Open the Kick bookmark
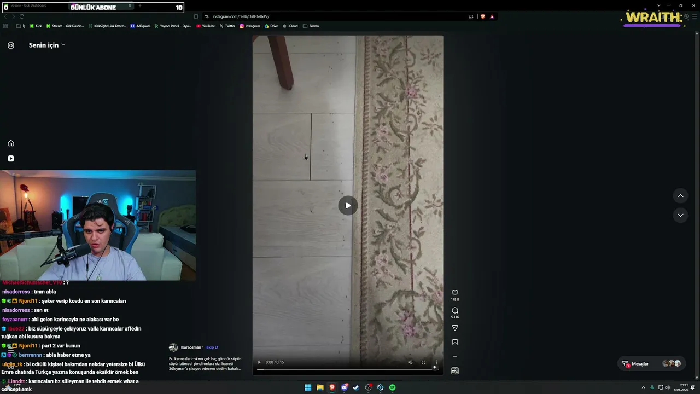 coord(36,26)
